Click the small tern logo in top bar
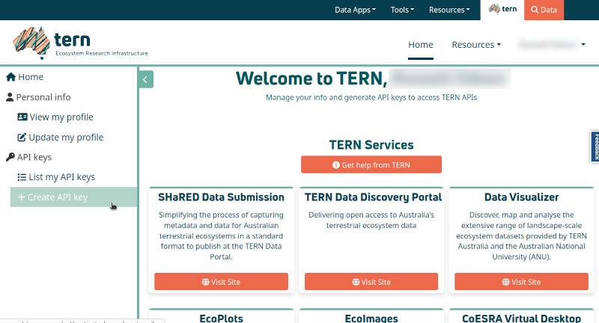The width and height of the screenshot is (599, 323). (502, 9)
